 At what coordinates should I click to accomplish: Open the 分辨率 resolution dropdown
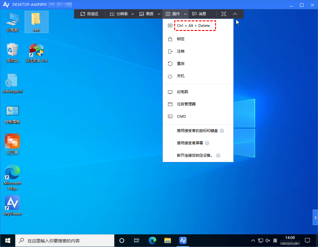[122, 14]
